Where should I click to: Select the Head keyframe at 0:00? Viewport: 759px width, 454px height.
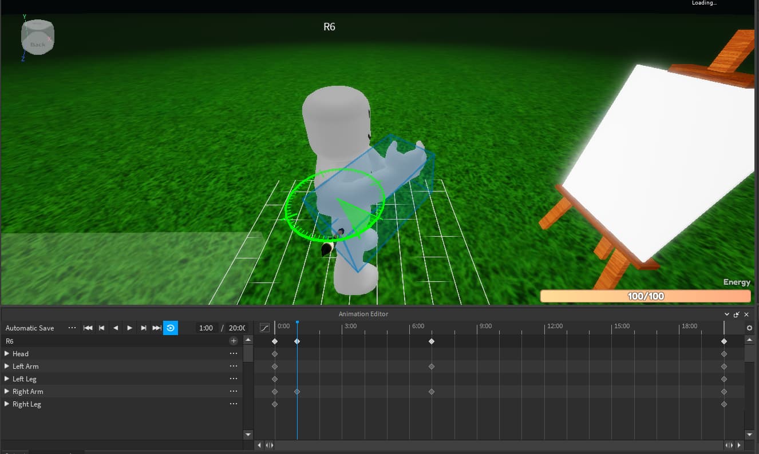275,354
